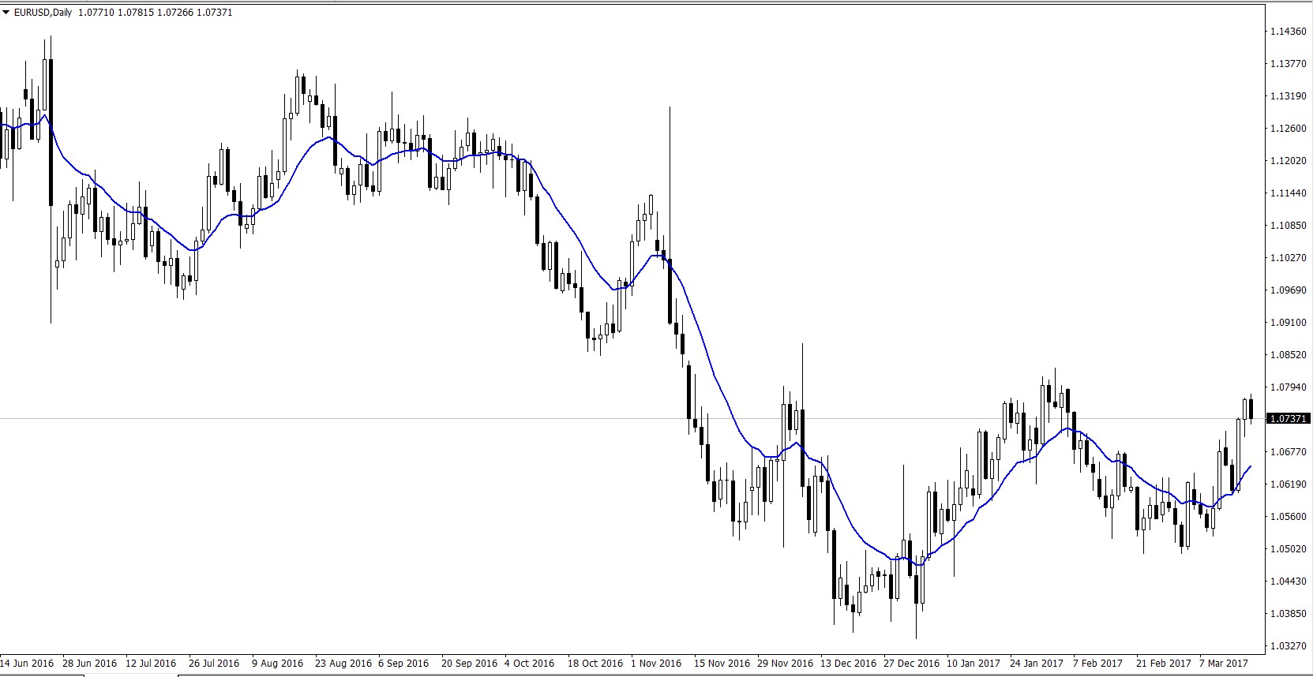This screenshot has height=677, width=1313.
Task: Click the 1.12600 price scale label
Action: click(x=1287, y=129)
